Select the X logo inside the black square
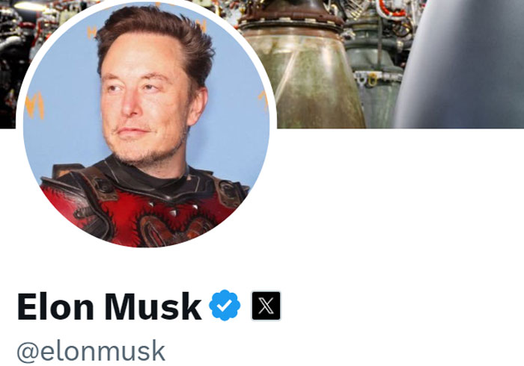This screenshot has width=524, height=366. click(x=266, y=305)
